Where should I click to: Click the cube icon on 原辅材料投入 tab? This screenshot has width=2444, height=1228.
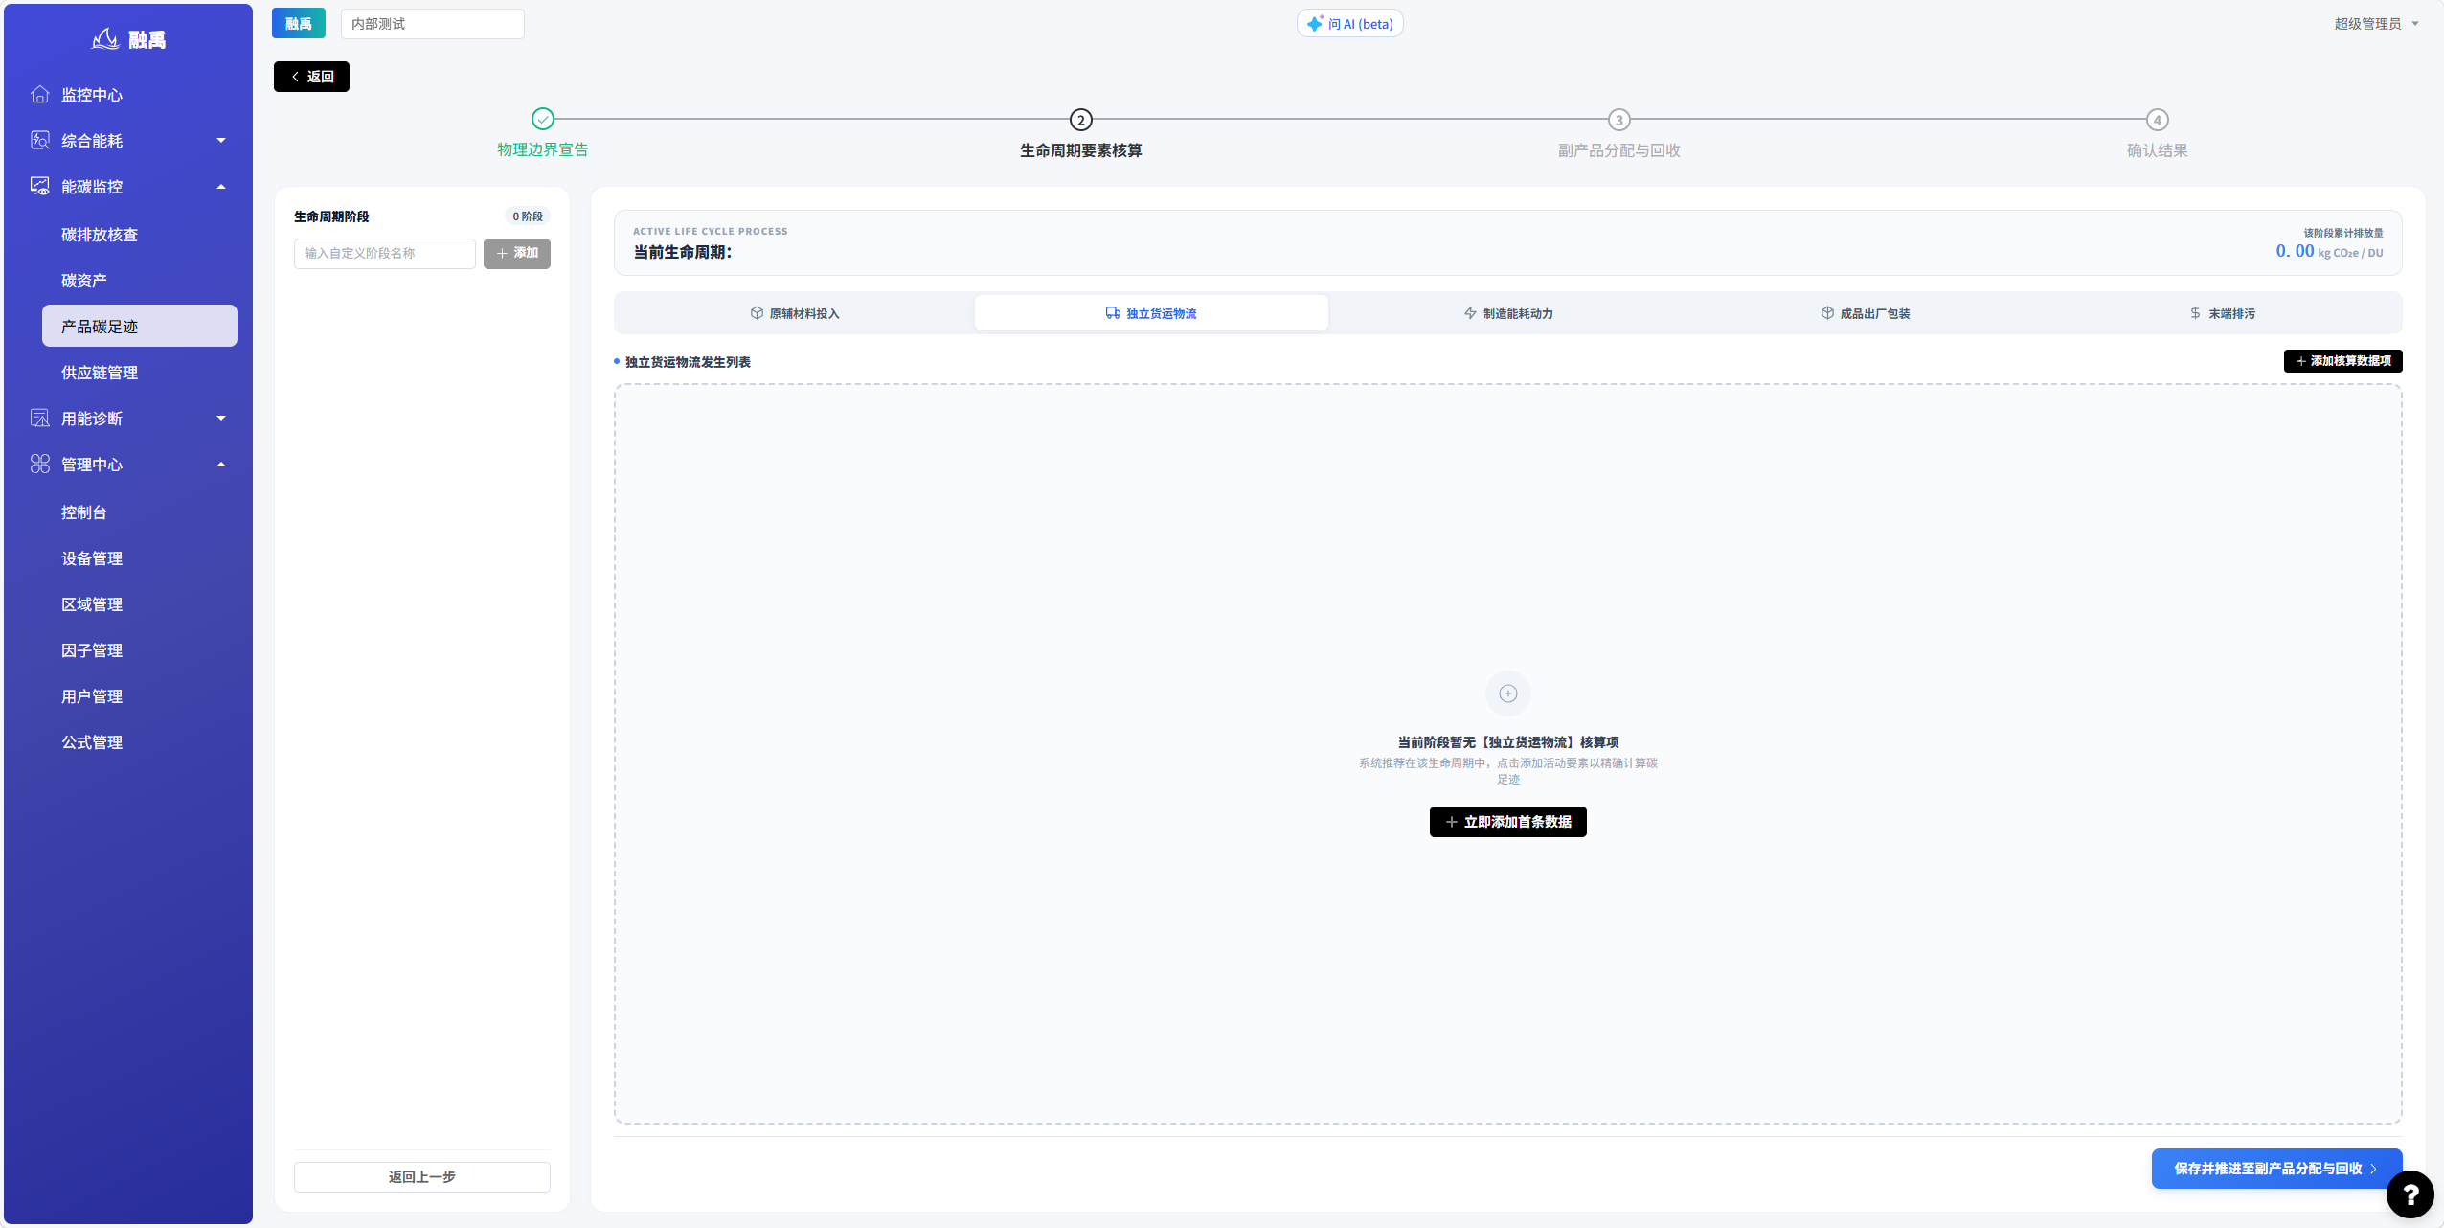pos(757,313)
